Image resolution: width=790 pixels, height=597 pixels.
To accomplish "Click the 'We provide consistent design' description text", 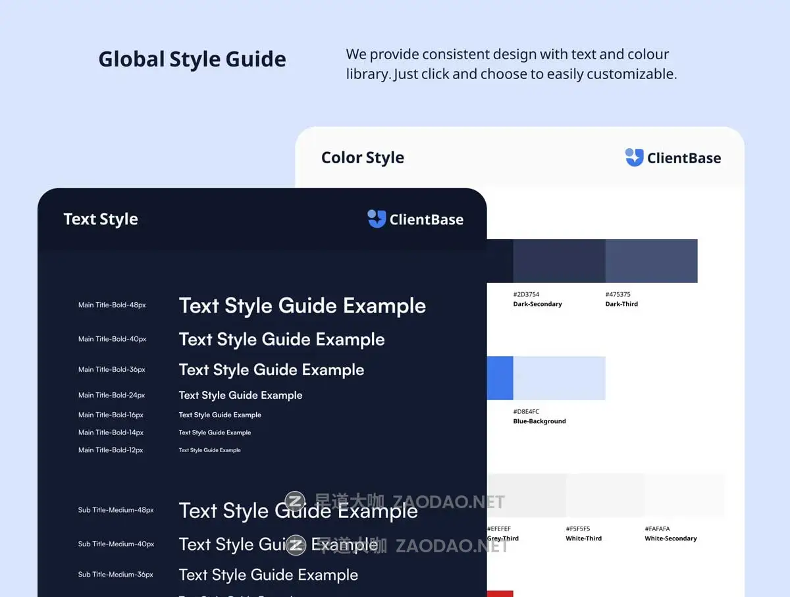I will (x=512, y=64).
